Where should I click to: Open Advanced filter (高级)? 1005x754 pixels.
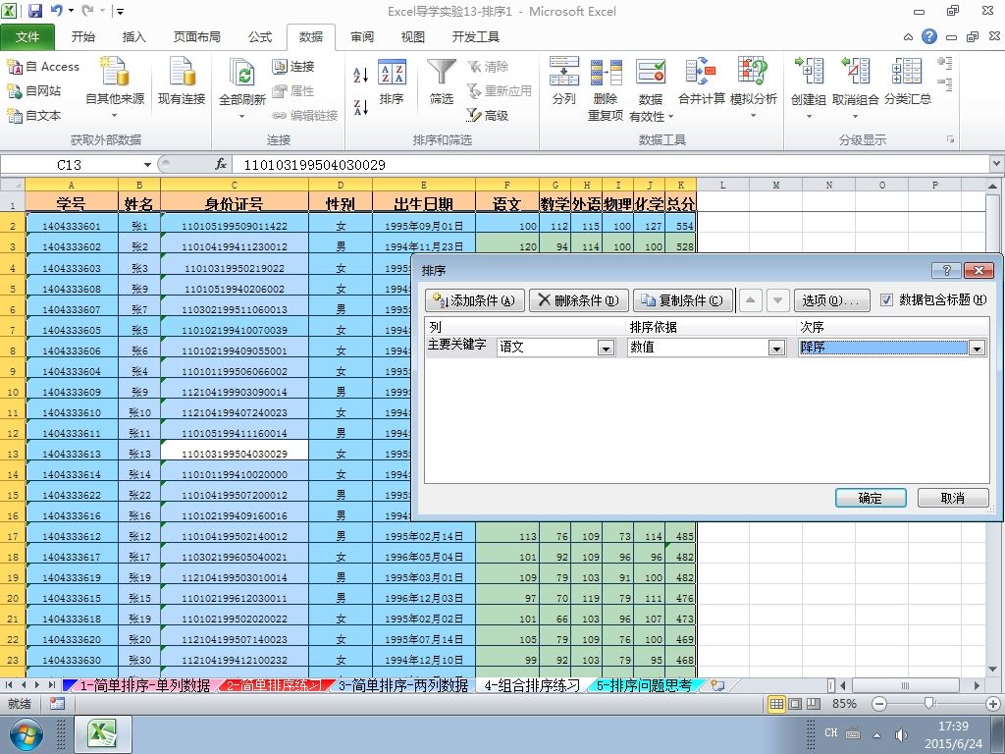click(x=488, y=116)
